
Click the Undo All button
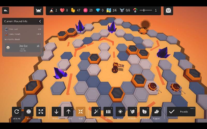pos(17,111)
